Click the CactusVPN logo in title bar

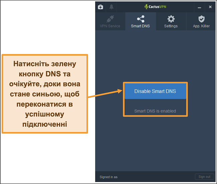click(155, 7)
